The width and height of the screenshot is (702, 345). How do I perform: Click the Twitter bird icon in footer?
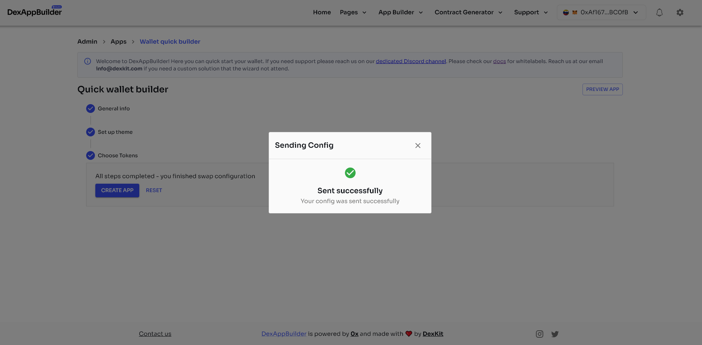pyautogui.click(x=555, y=334)
